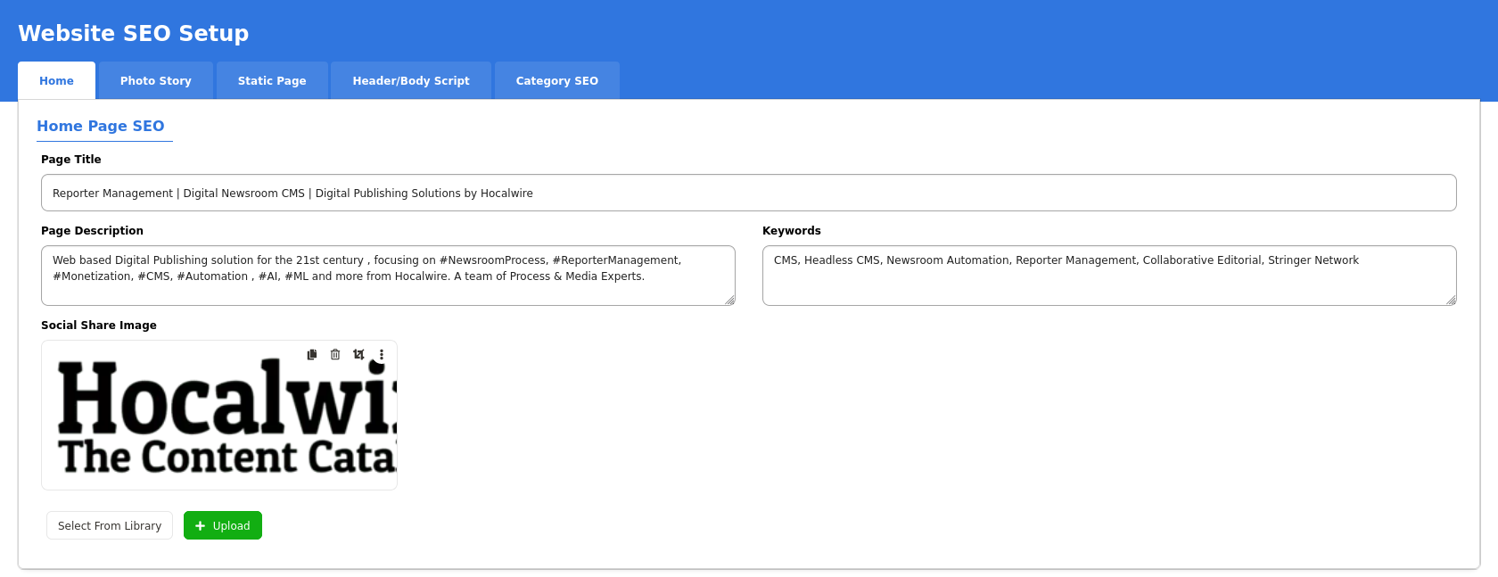Image resolution: width=1498 pixels, height=577 pixels.
Task: Click the Home Page SEO heading
Action: click(x=101, y=126)
